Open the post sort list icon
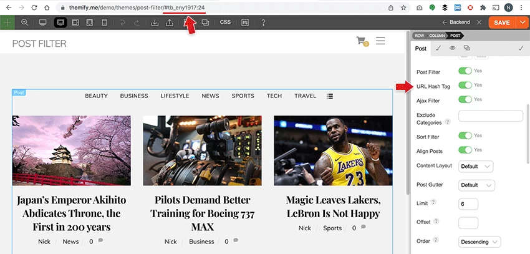530x254 pixels. [x=330, y=96]
